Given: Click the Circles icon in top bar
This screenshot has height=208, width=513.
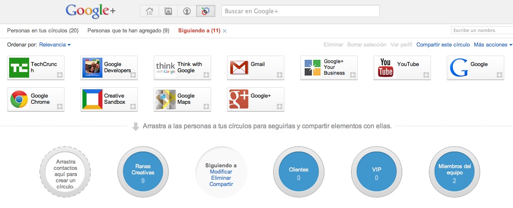Looking at the screenshot, I should tap(206, 11).
